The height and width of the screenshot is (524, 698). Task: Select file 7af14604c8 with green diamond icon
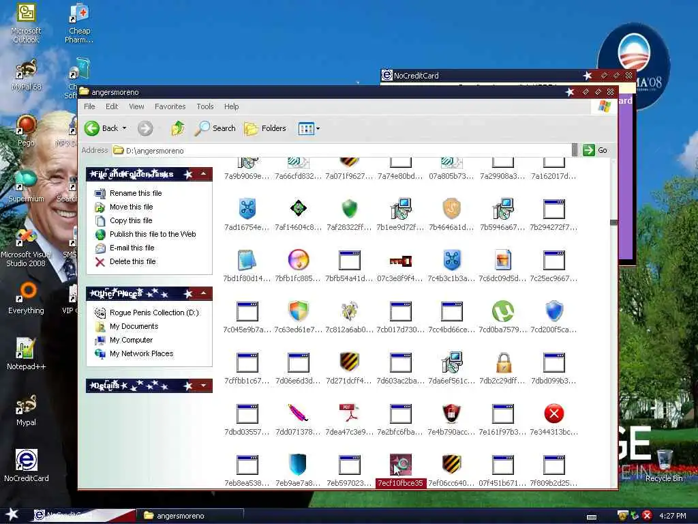[299, 215]
